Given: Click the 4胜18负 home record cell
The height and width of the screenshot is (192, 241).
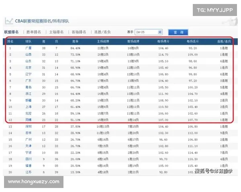Looking at the screenshot, I should pyautogui.click(x=103, y=172).
